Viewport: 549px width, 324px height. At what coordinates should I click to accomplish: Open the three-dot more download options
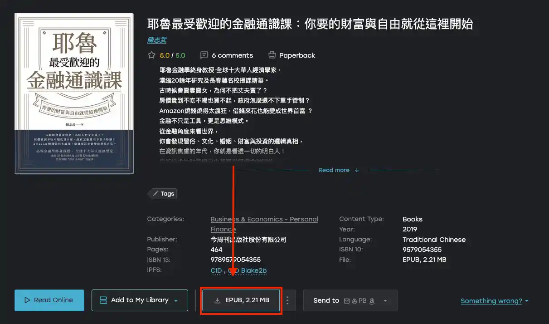pyautogui.click(x=287, y=300)
